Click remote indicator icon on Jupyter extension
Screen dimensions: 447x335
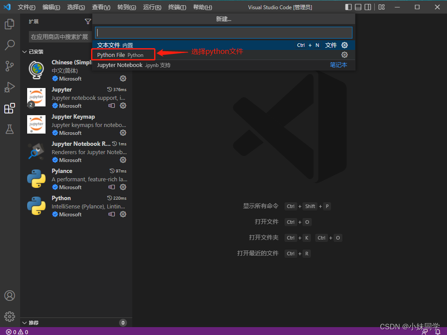(x=112, y=106)
